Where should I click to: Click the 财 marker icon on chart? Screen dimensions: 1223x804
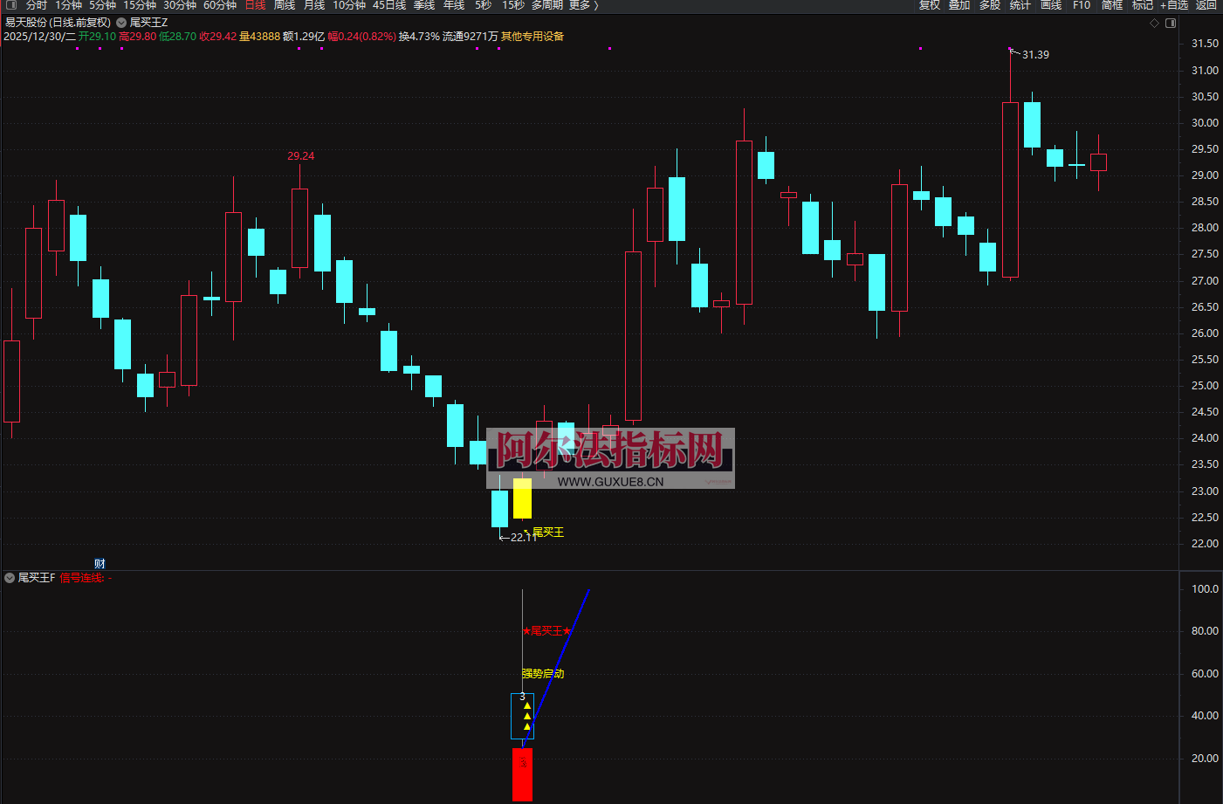100,564
